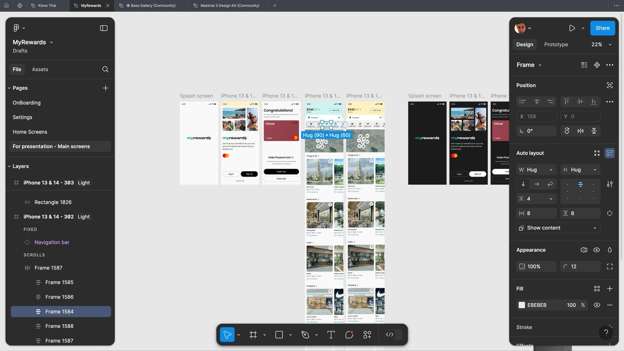Open the zoom 22% dropdown

click(x=601, y=45)
